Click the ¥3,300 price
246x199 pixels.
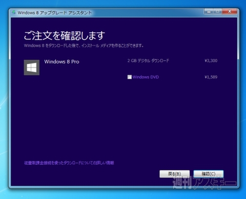(x=211, y=60)
